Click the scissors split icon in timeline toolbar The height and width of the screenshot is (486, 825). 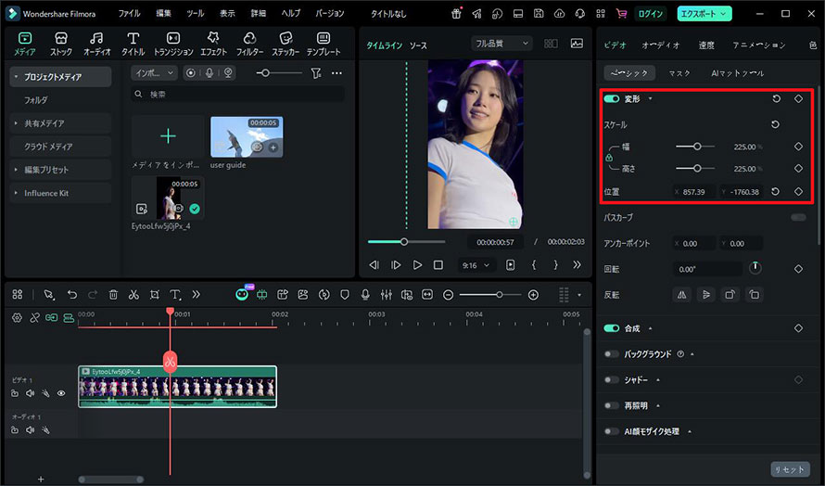pyautogui.click(x=133, y=294)
